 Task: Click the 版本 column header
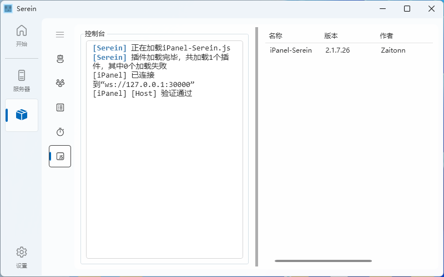(x=331, y=36)
